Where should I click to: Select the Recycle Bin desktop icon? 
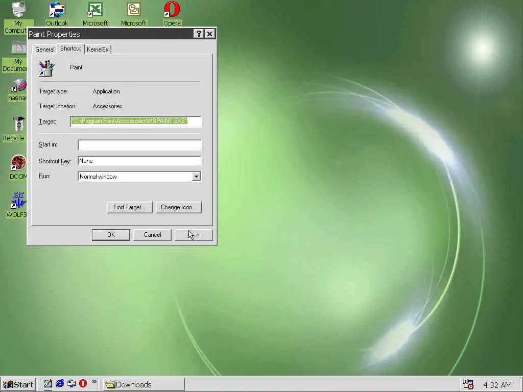coord(15,129)
